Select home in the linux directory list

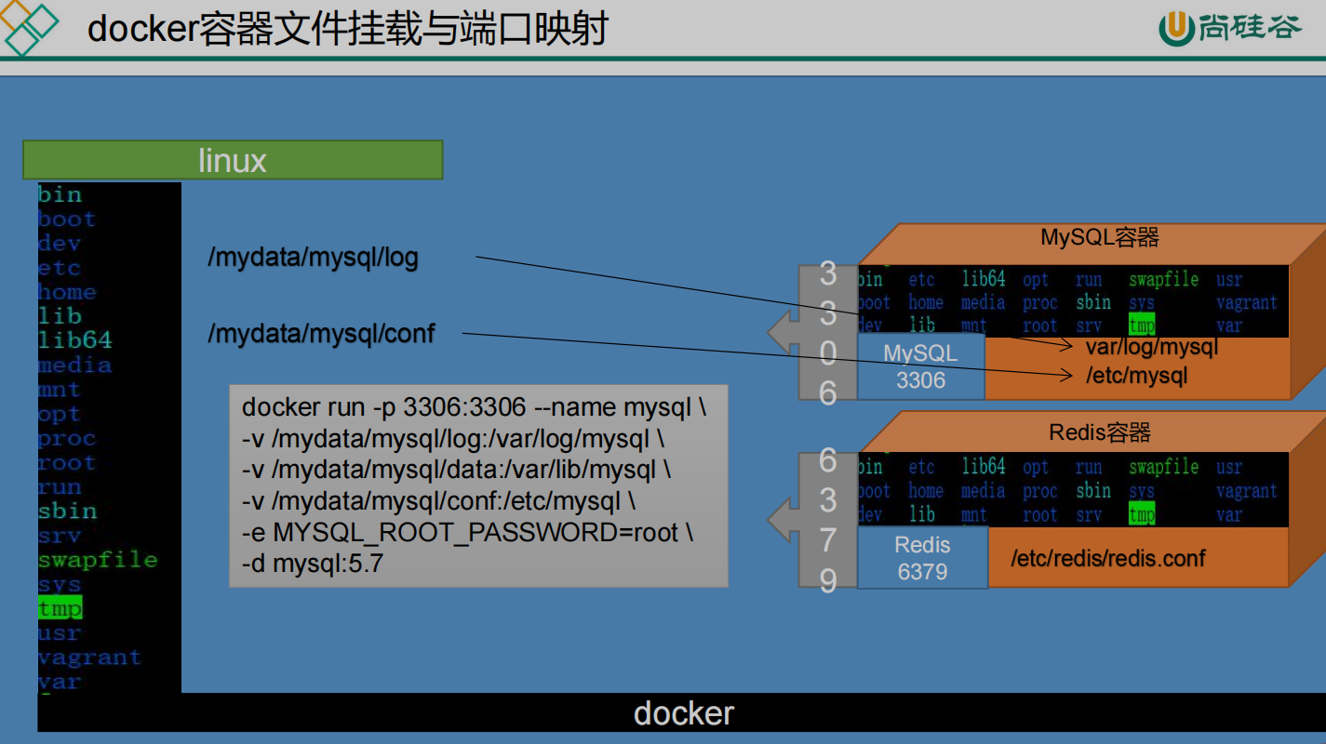point(66,292)
